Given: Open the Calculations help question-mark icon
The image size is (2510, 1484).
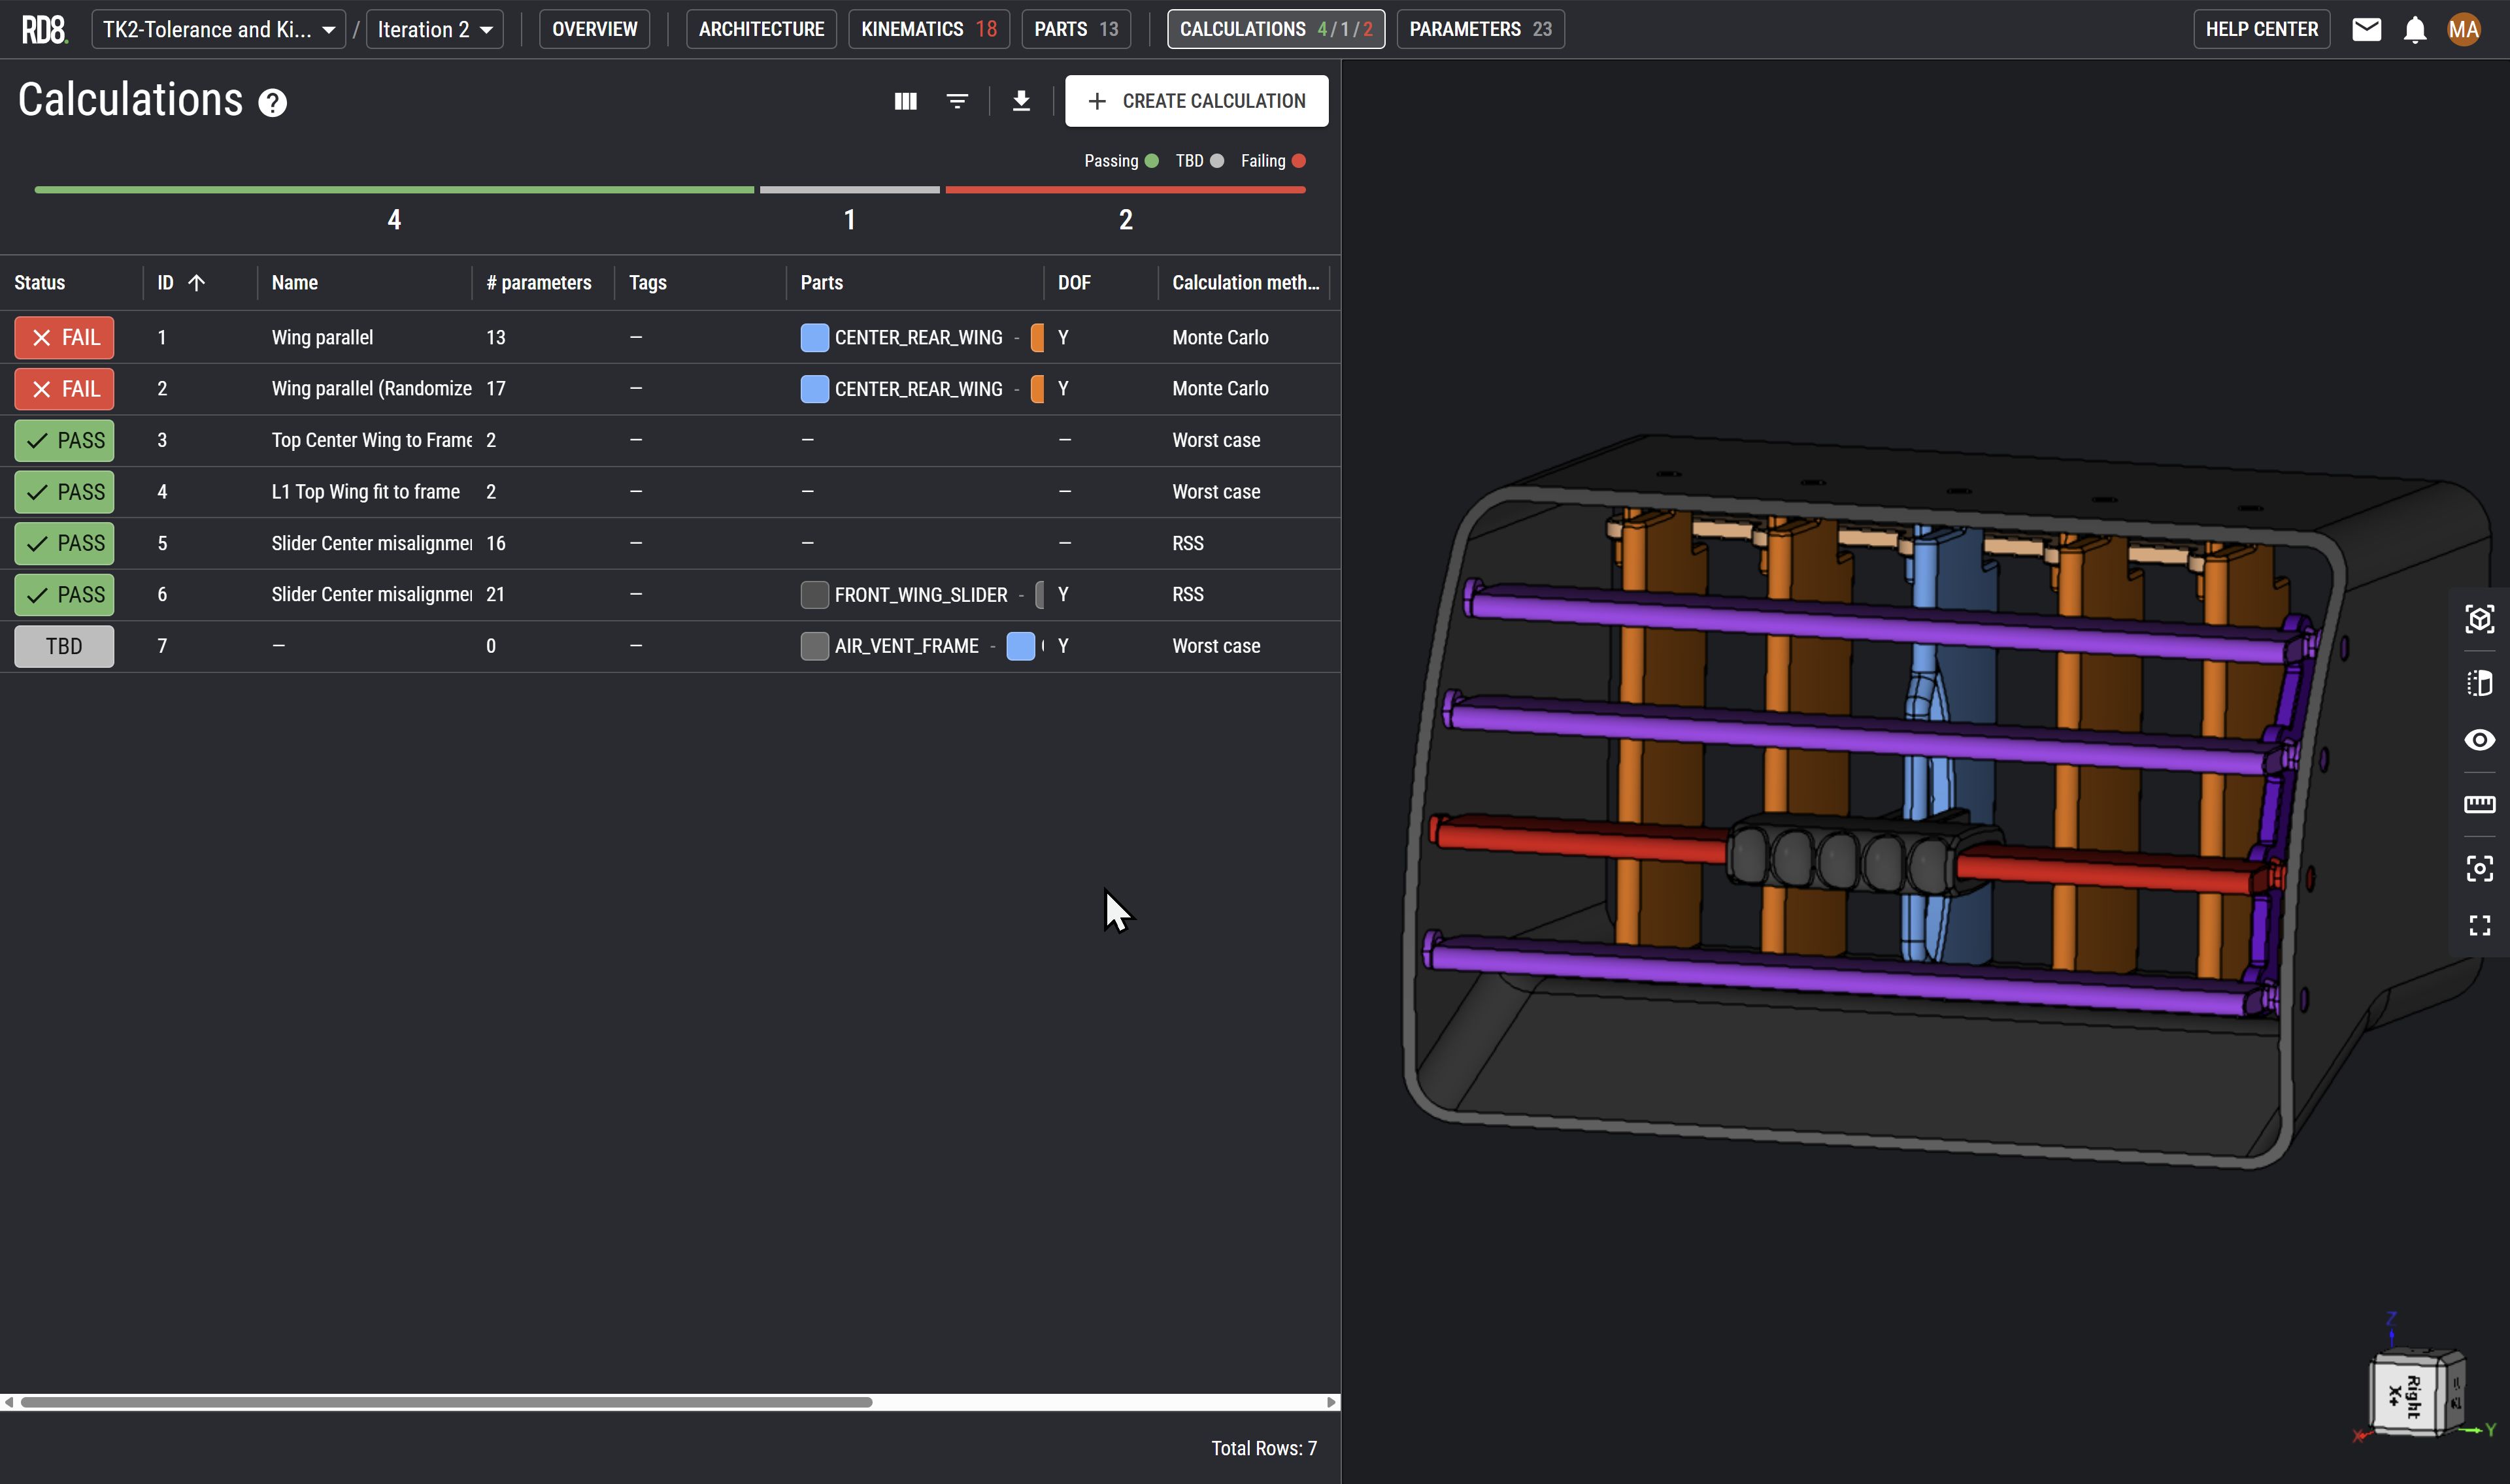Looking at the screenshot, I should 272,103.
